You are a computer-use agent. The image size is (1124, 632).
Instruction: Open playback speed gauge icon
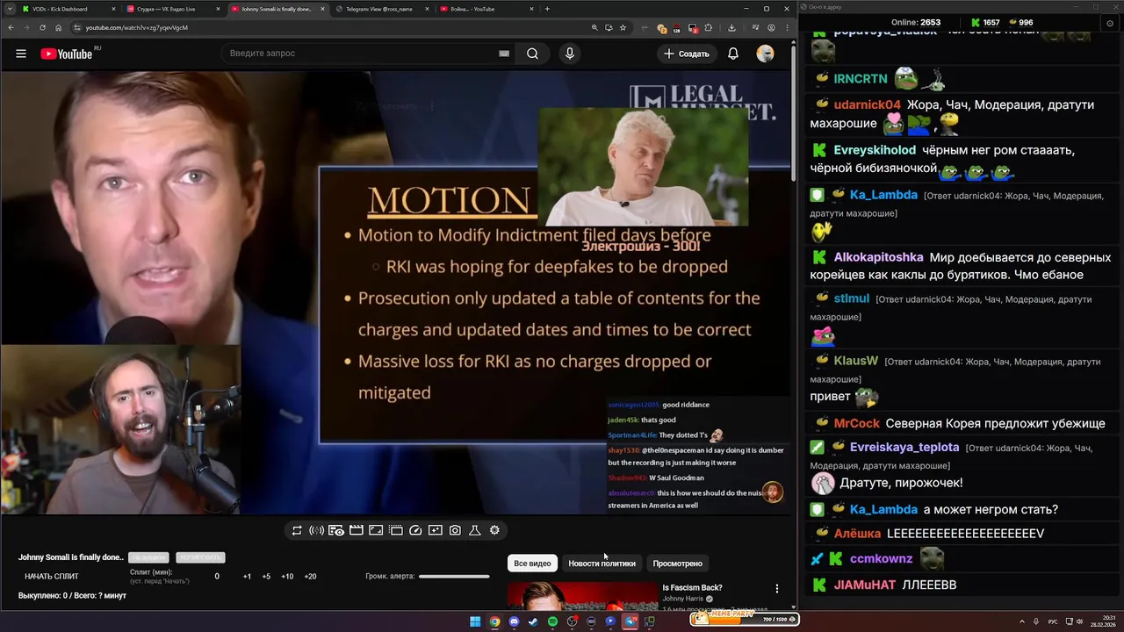coord(416,530)
